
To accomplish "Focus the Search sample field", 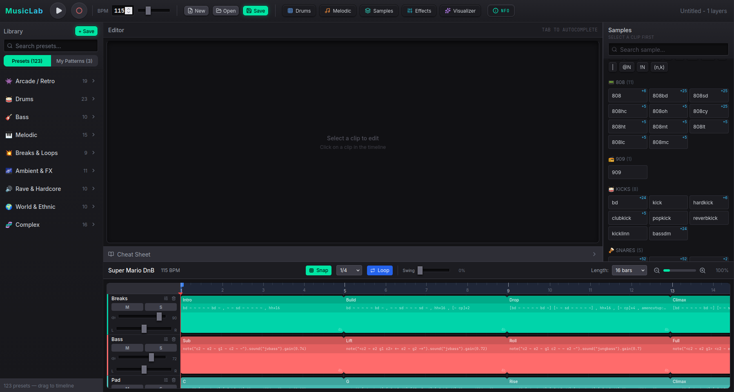I will tap(668, 49).
